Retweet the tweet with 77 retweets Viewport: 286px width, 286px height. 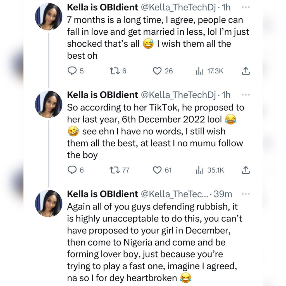115,170
